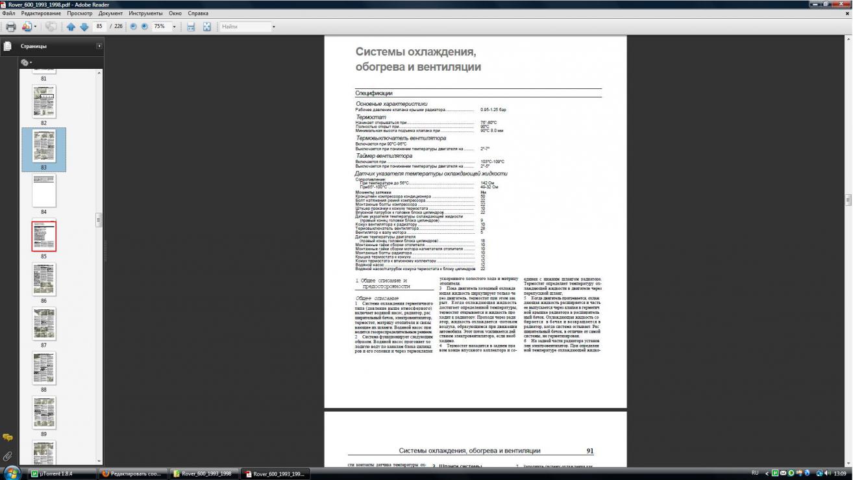Go to previous page with up arrow

71,27
